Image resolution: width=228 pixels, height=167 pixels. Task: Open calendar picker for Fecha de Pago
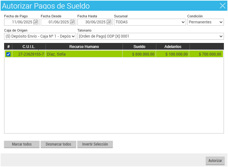tap(36, 22)
